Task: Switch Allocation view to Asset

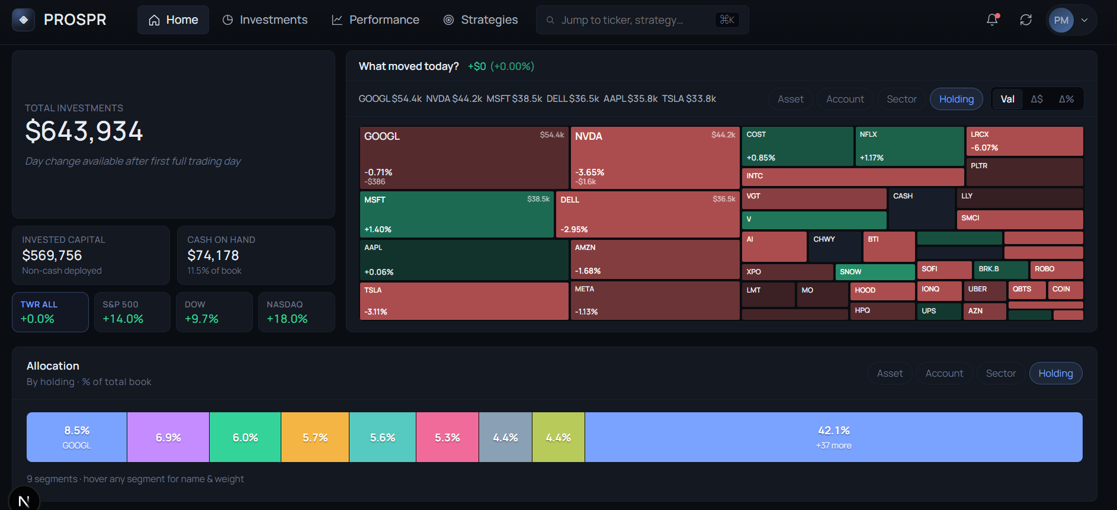Action: point(890,373)
